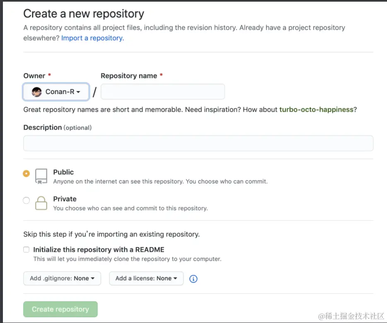
Task: Click the Create repository button
Action: [x=60, y=309]
